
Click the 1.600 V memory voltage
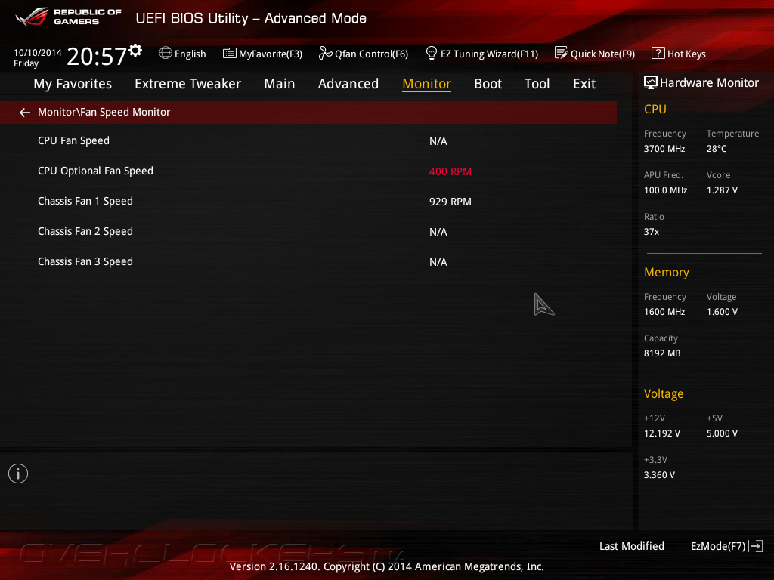[x=722, y=312]
